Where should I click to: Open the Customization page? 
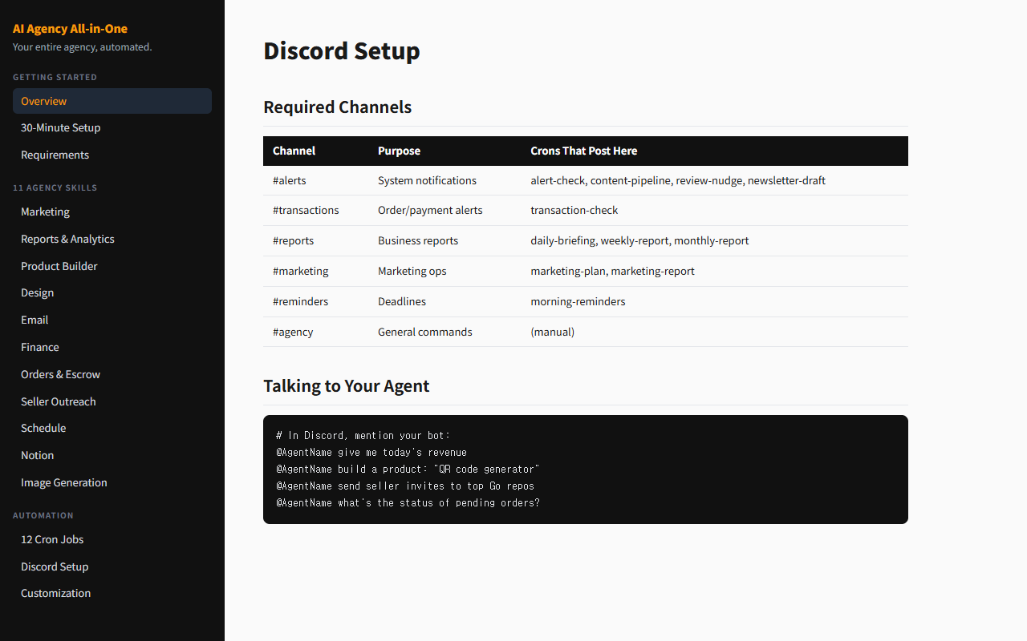click(x=56, y=593)
